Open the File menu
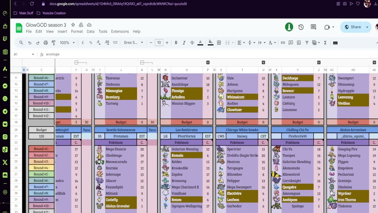 (29, 31)
